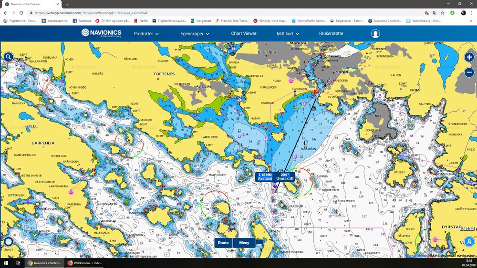The image size is (477, 268).
Task: Click the GARPEHEIA place label
Action: pos(43,143)
